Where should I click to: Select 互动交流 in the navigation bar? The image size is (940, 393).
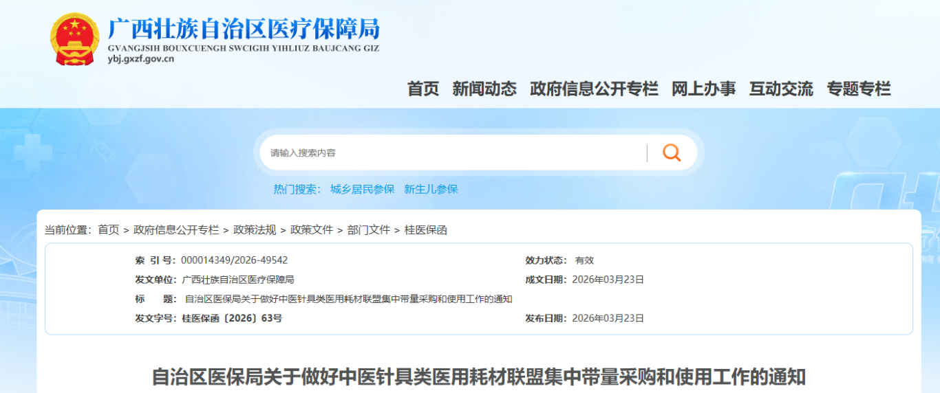(x=781, y=89)
